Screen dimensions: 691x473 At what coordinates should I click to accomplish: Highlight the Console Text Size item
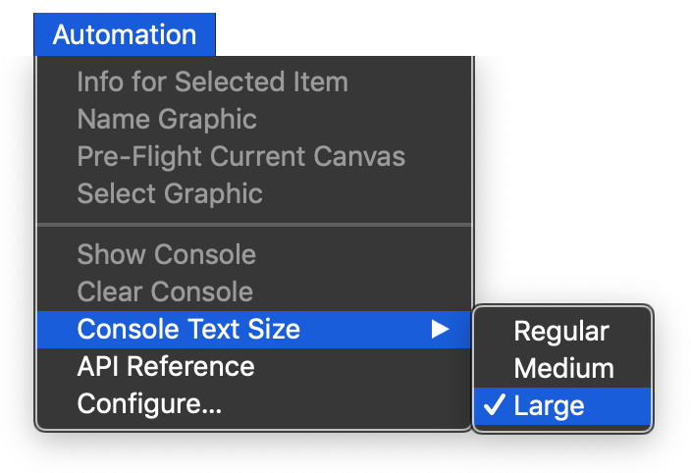click(x=188, y=330)
